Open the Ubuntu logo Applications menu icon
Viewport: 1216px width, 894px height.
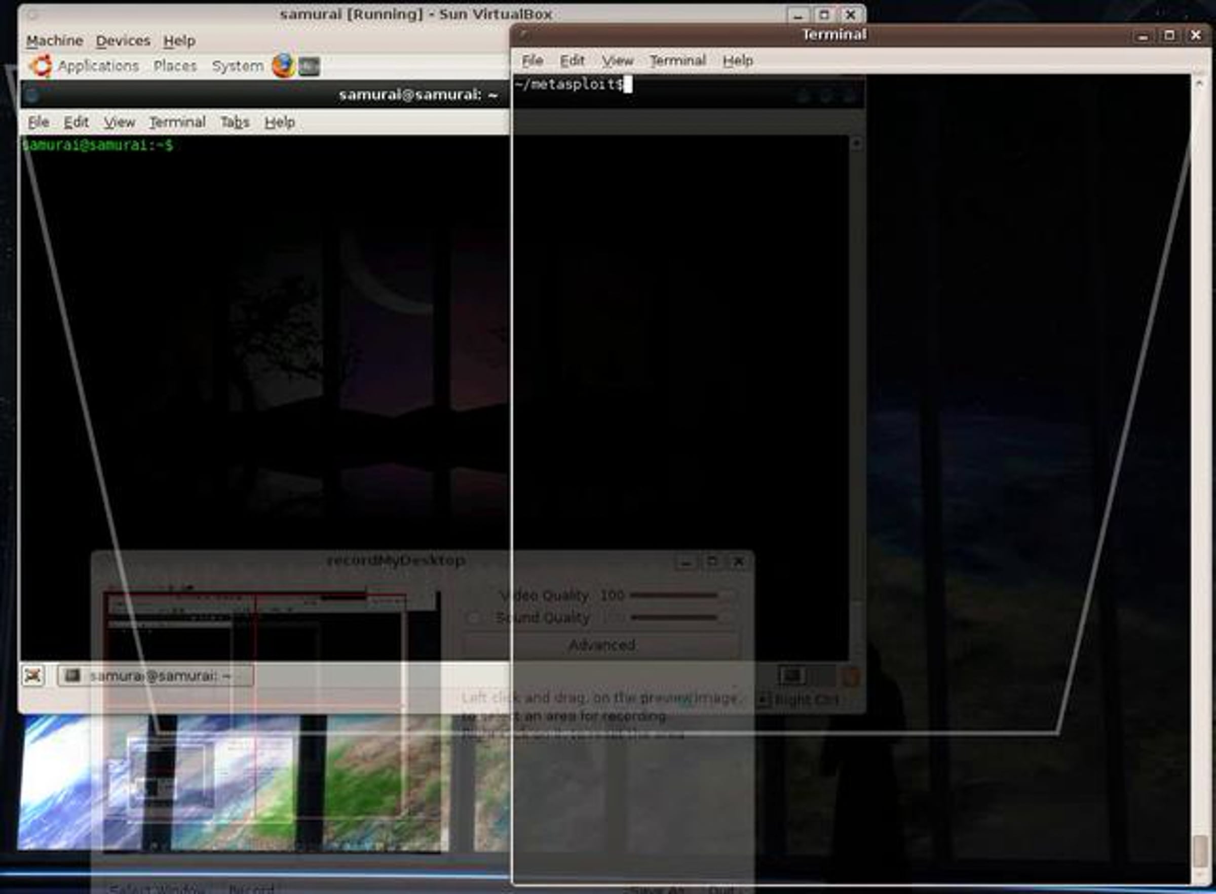click(41, 66)
